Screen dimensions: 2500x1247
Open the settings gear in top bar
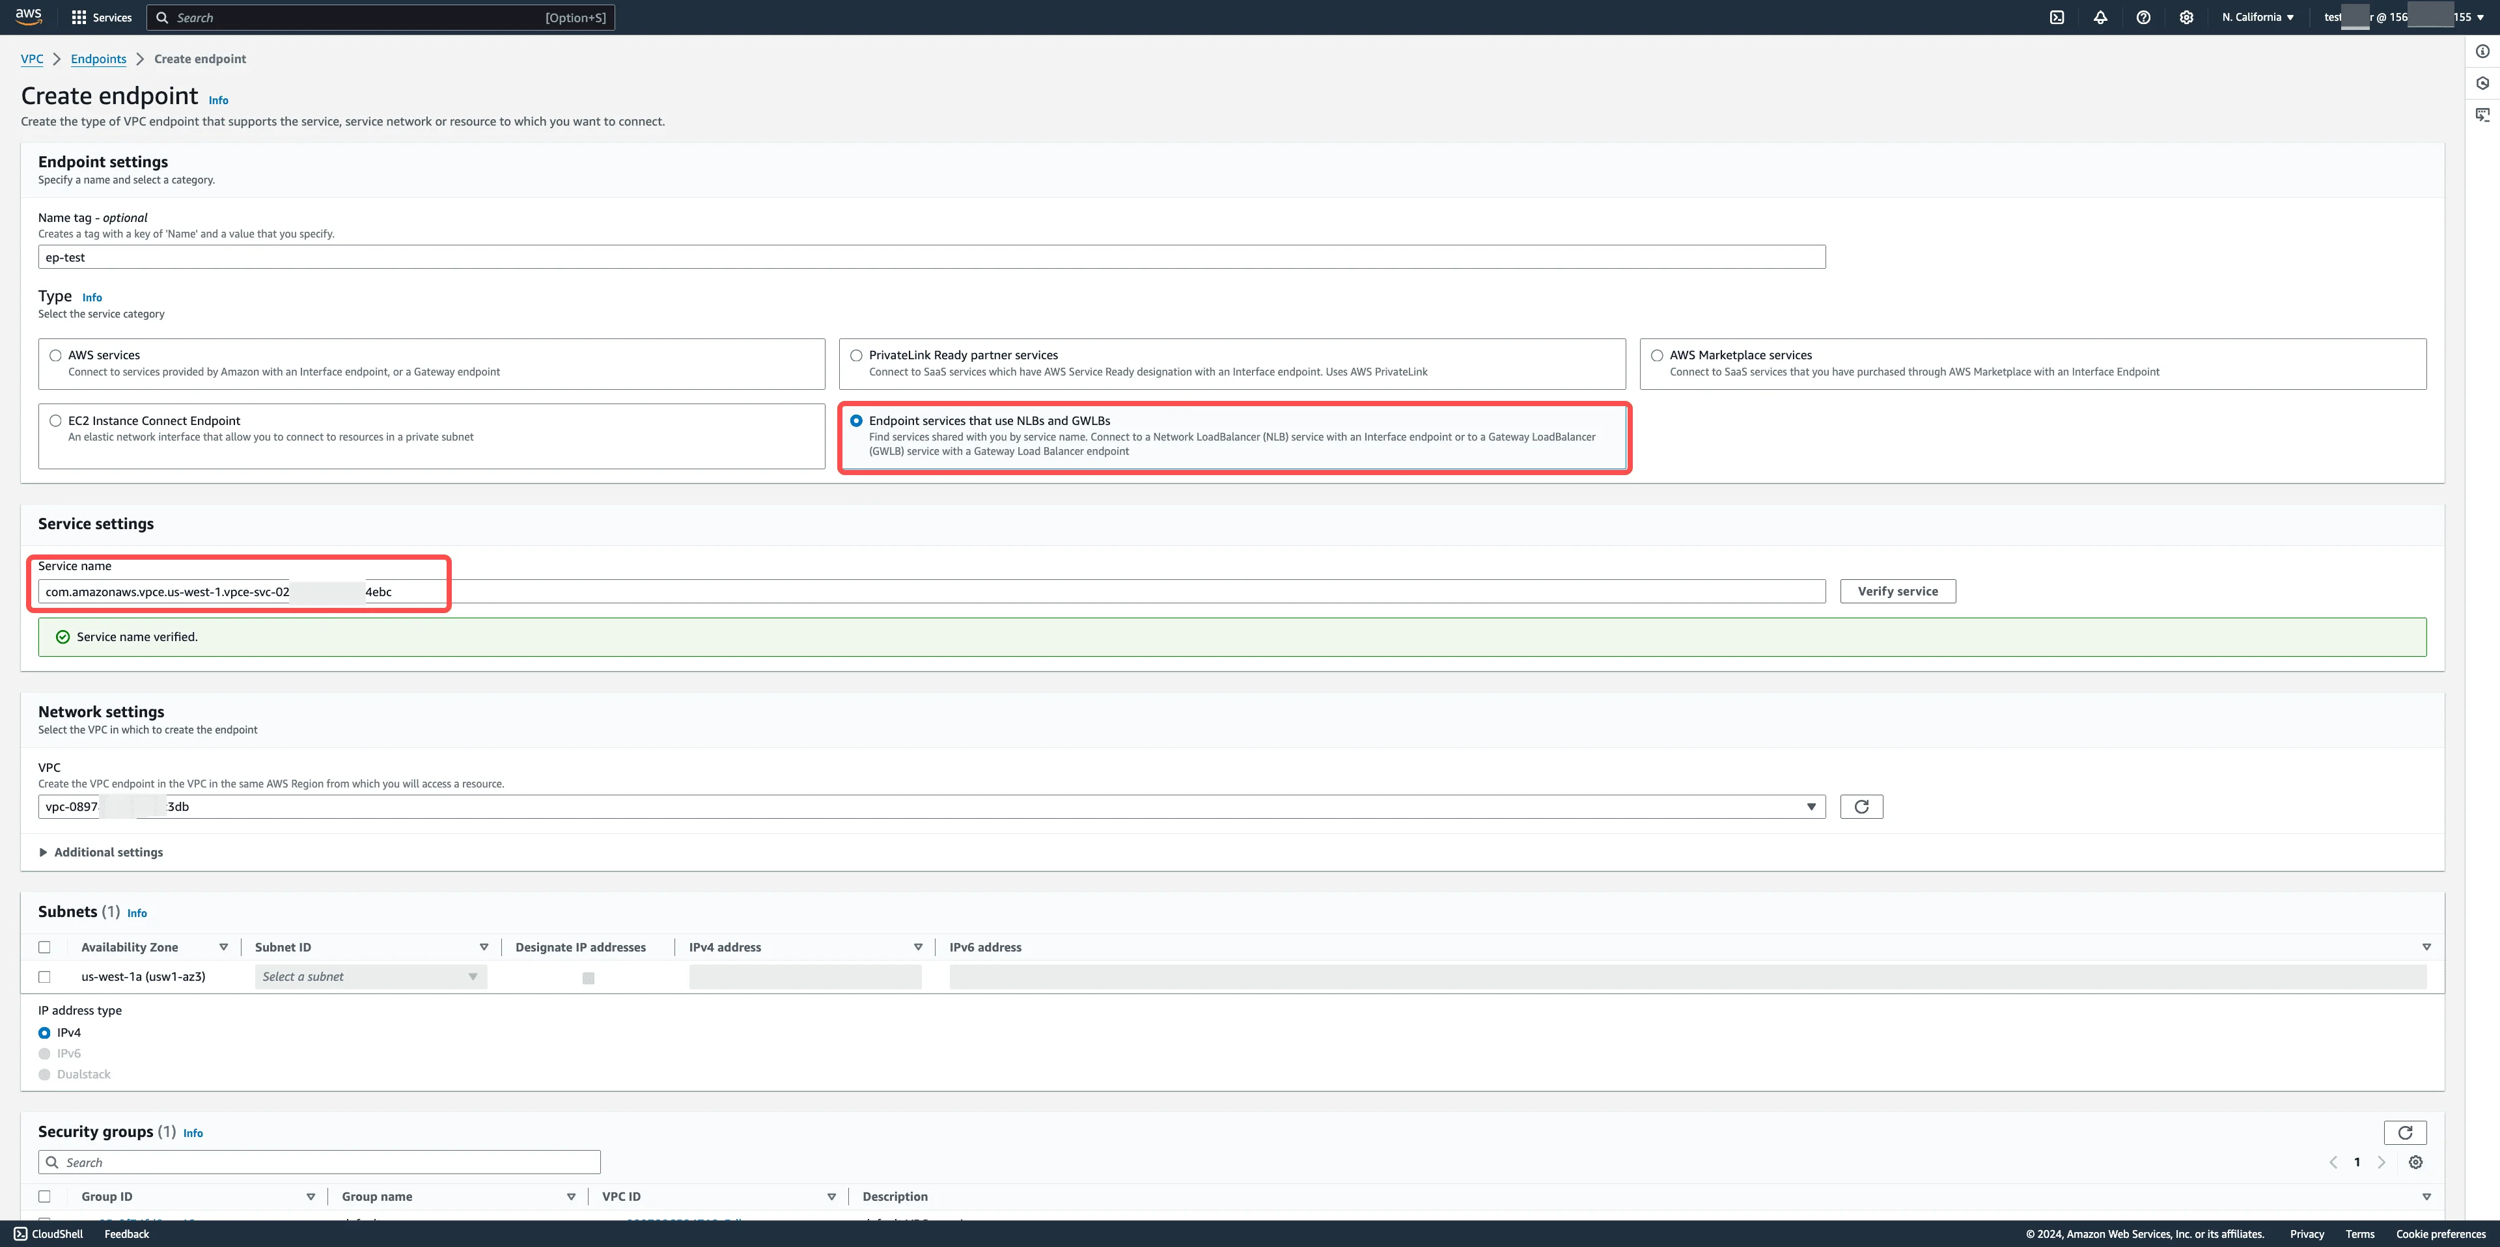click(x=2186, y=18)
